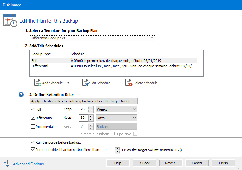Click the Finish button
Screen dimensions: 242x170
pos(223,163)
